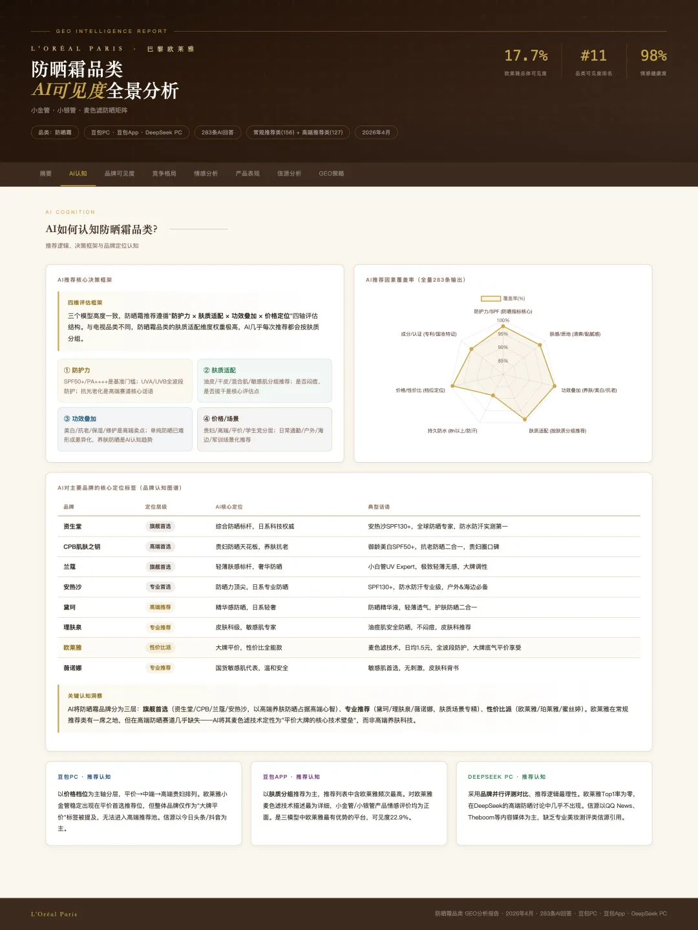
Task: Select the ③ 功效叠加 framework card
Action: pos(125,429)
